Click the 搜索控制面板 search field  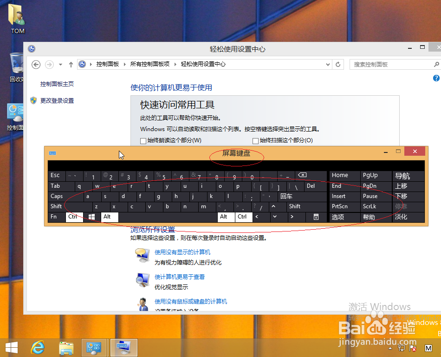pos(395,64)
